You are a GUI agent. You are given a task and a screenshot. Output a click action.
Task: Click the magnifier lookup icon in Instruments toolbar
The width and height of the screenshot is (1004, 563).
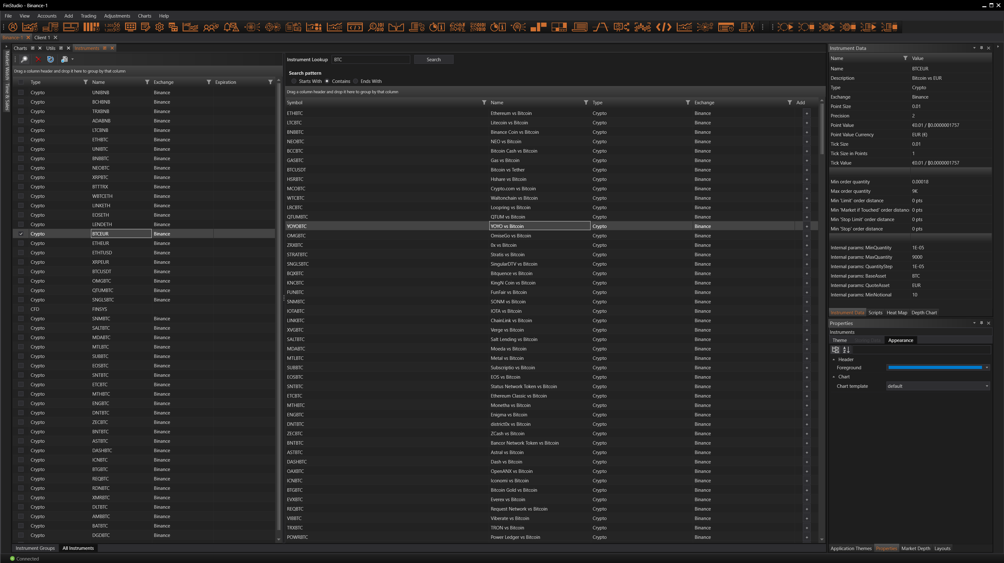pyautogui.click(x=24, y=59)
